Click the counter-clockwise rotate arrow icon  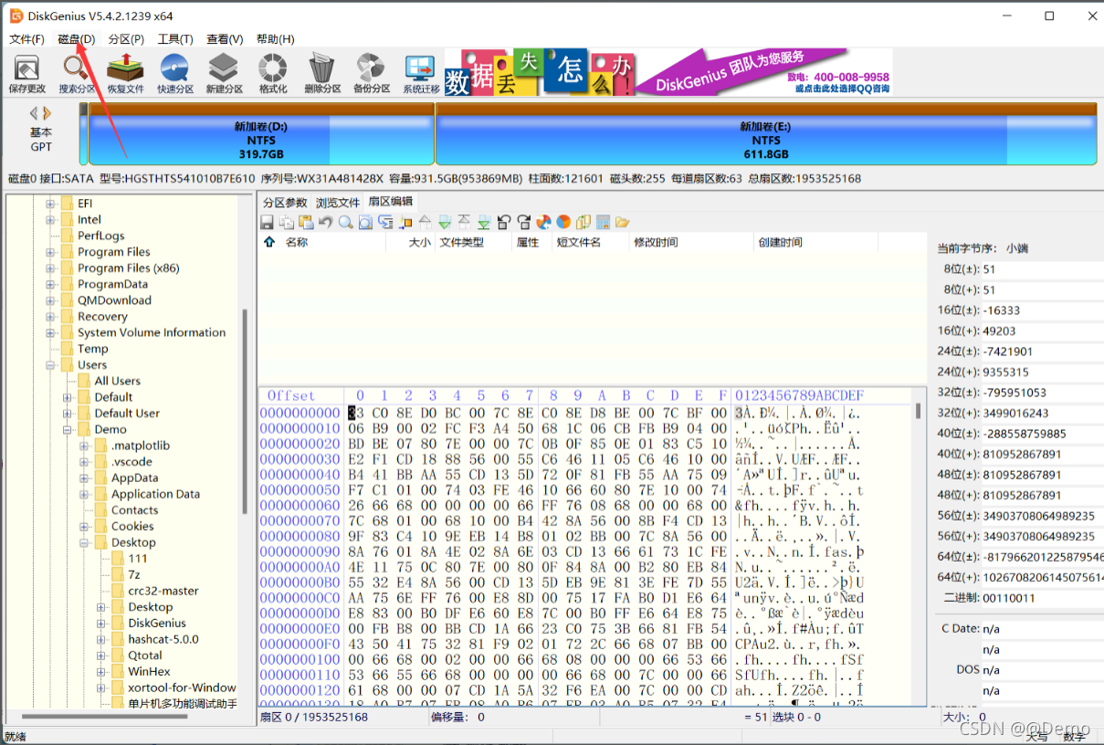(504, 222)
